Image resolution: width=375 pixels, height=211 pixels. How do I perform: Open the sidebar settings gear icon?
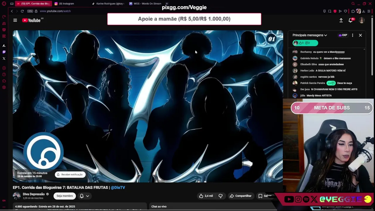[x=4, y=87]
